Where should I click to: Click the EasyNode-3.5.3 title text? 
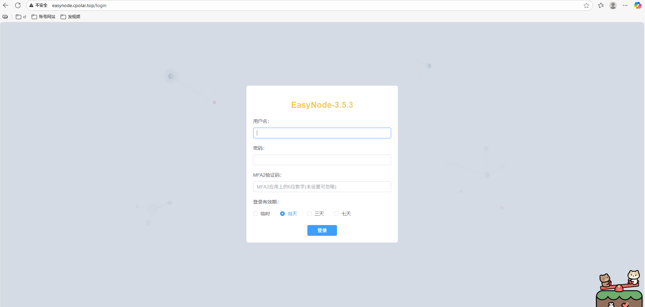point(322,105)
